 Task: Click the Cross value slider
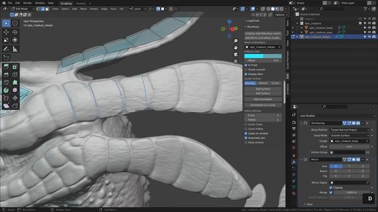(x=263, y=115)
